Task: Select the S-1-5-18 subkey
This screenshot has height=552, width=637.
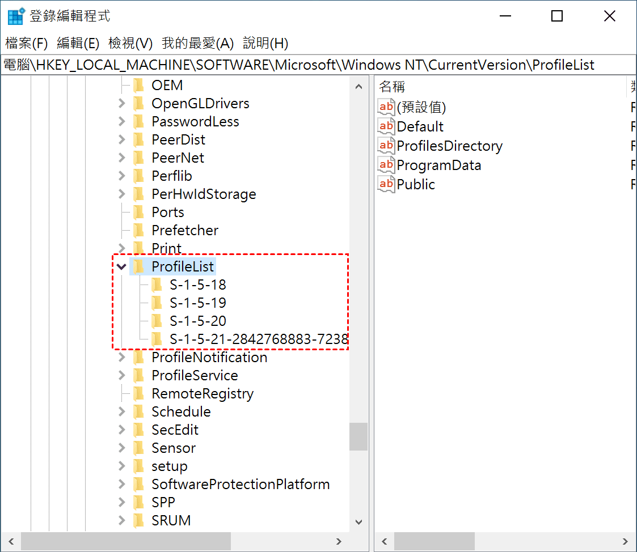Action: click(198, 285)
